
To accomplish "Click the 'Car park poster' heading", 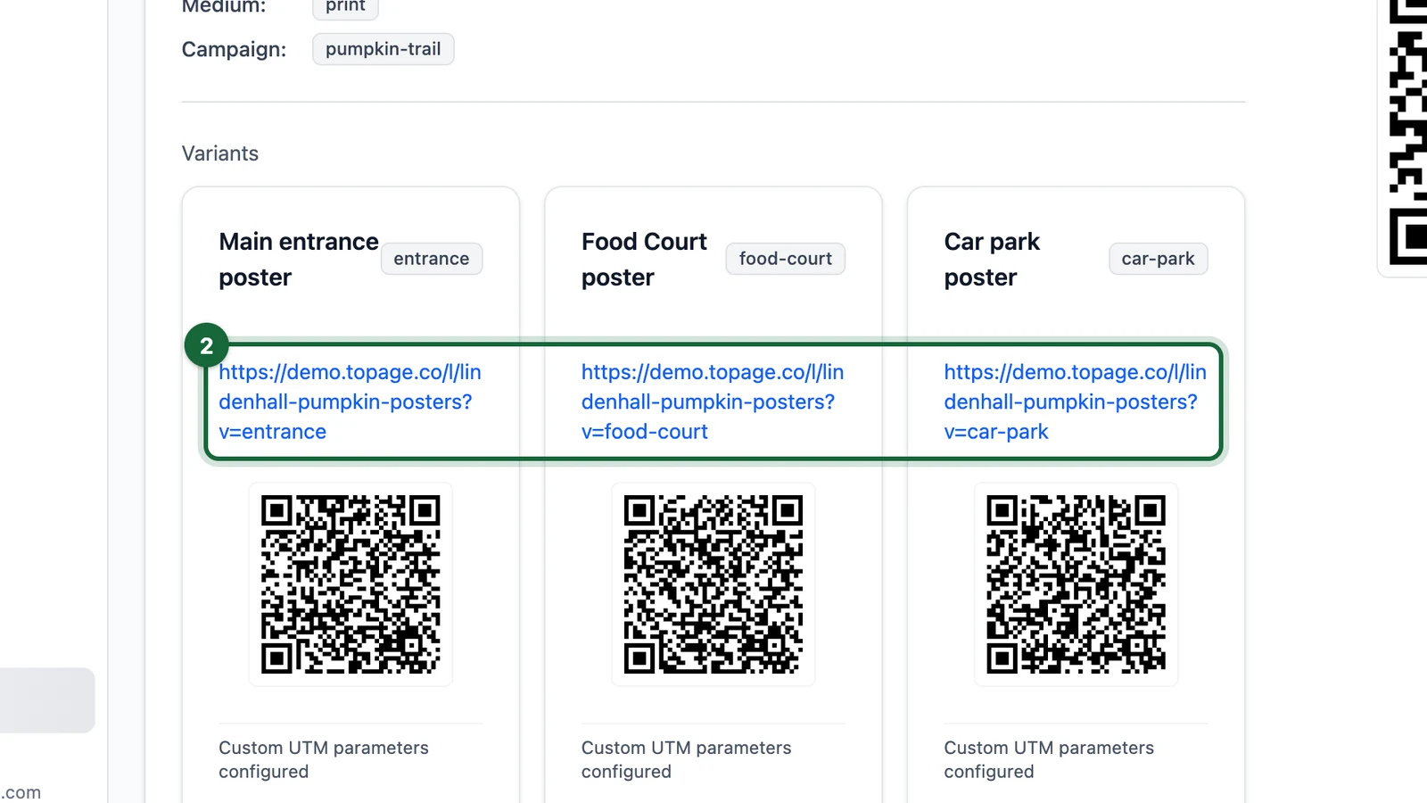I will coord(992,260).
